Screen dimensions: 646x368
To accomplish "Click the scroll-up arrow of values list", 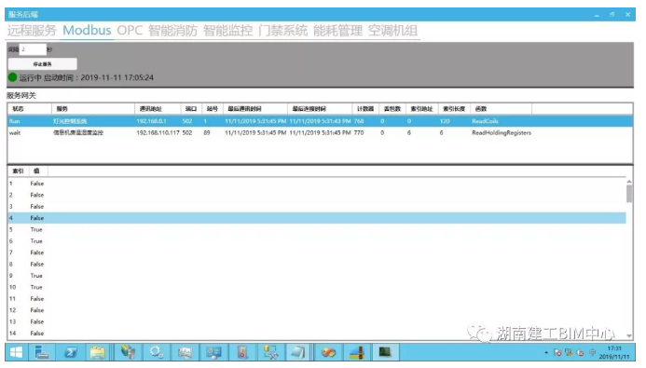I will [629, 181].
